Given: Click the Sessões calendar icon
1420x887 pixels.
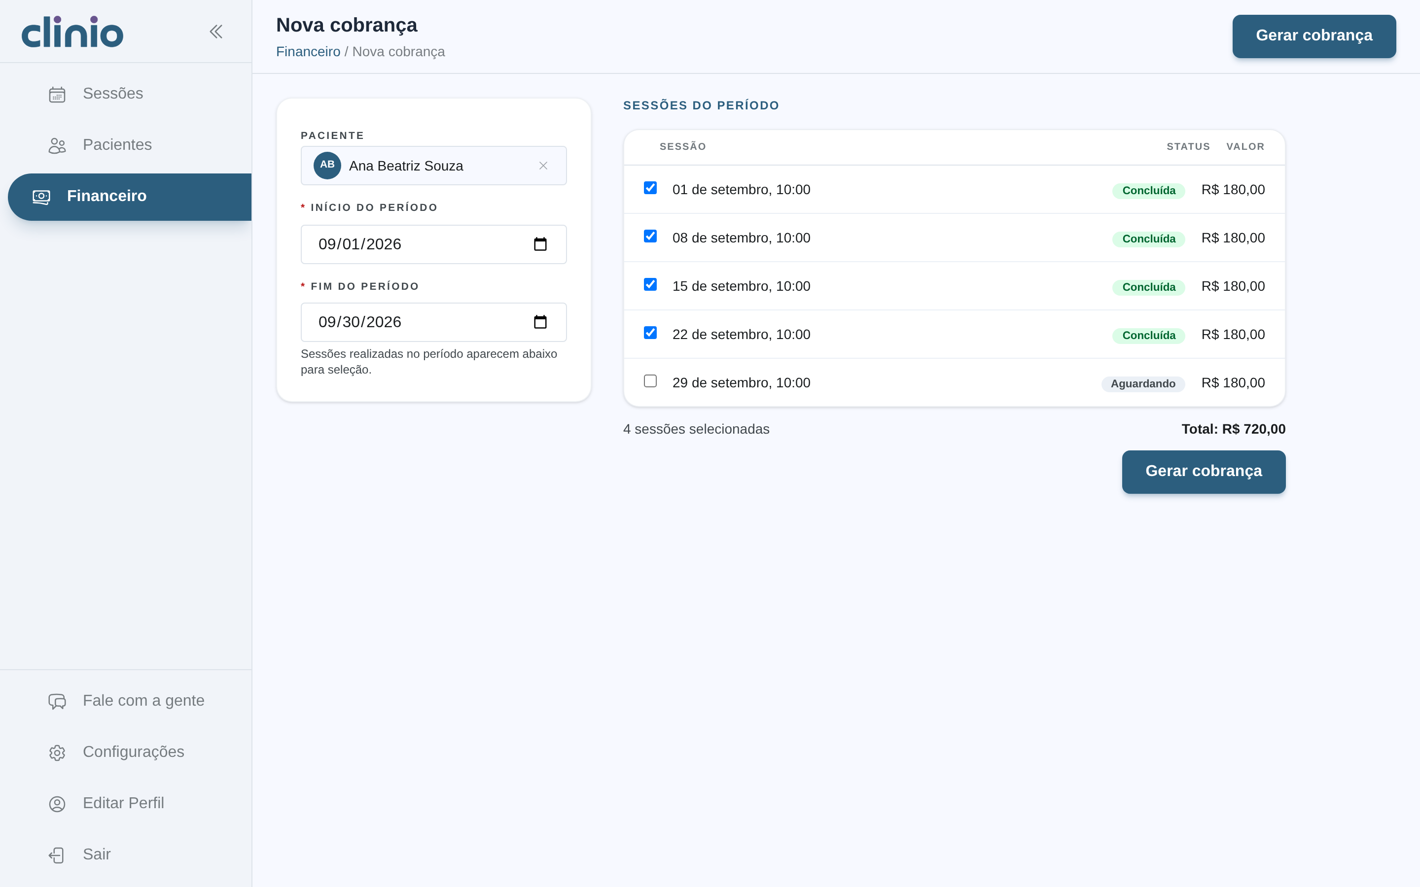Looking at the screenshot, I should coord(57,94).
